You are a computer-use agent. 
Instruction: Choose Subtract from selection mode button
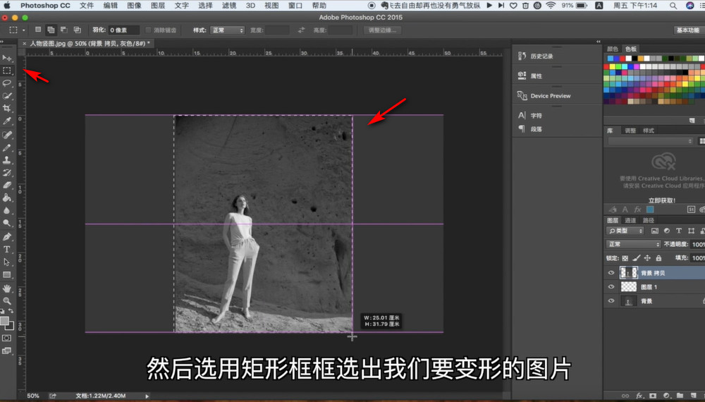pos(64,30)
